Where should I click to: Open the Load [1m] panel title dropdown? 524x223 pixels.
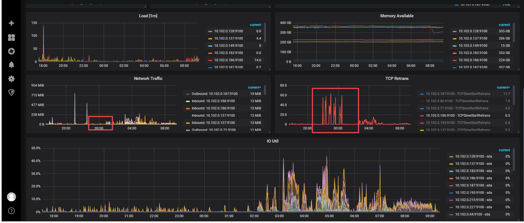click(148, 16)
